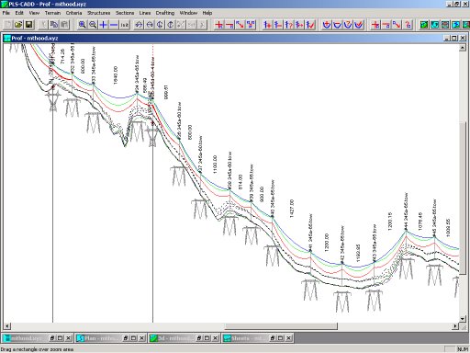Click the scroll-down arrow of profile view
The image size is (470, 353).
pyautogui.click(x=463, y=319)
